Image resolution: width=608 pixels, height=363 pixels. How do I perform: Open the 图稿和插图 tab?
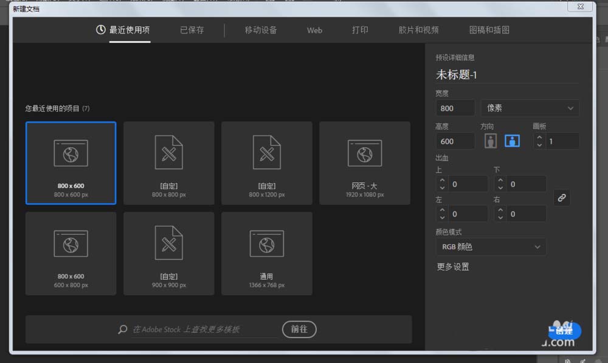[x=489, y=30]
